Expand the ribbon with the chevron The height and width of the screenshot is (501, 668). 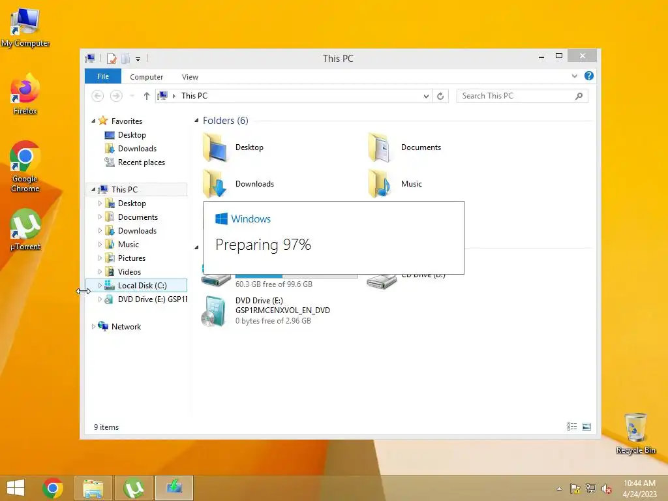coord(574,76)
